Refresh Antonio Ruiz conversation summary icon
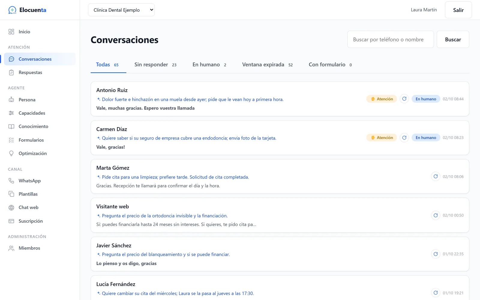The width and height of the screenshot is (480, 300). (404, 99)
